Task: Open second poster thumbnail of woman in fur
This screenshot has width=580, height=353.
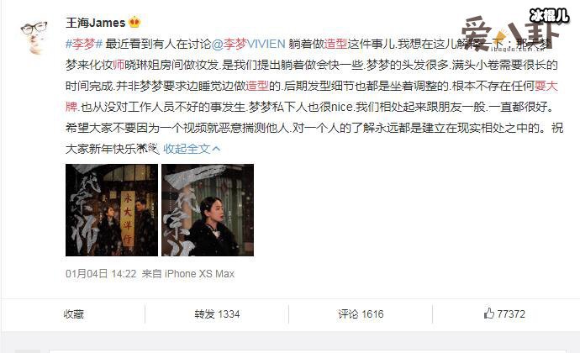Action: click(x=208, y=210)
